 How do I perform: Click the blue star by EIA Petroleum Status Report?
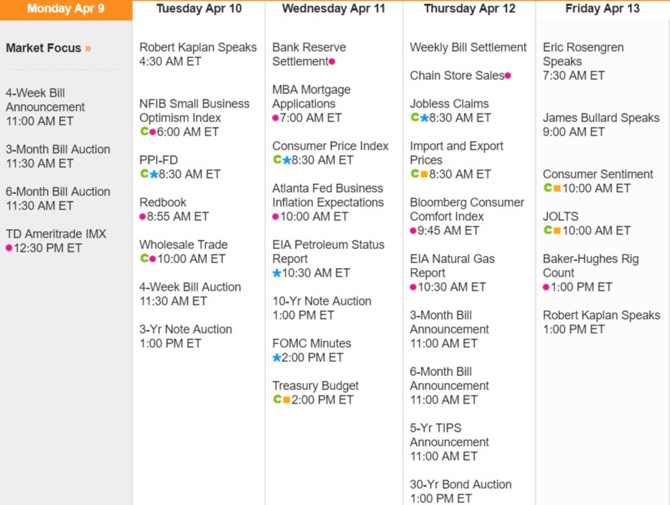click(277, 273)
